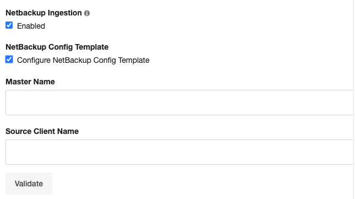The width and height of the screenshot is (355, 199).
Task: Show the Netbackup Ingestion help tooltip
Action: click(87, 13)
